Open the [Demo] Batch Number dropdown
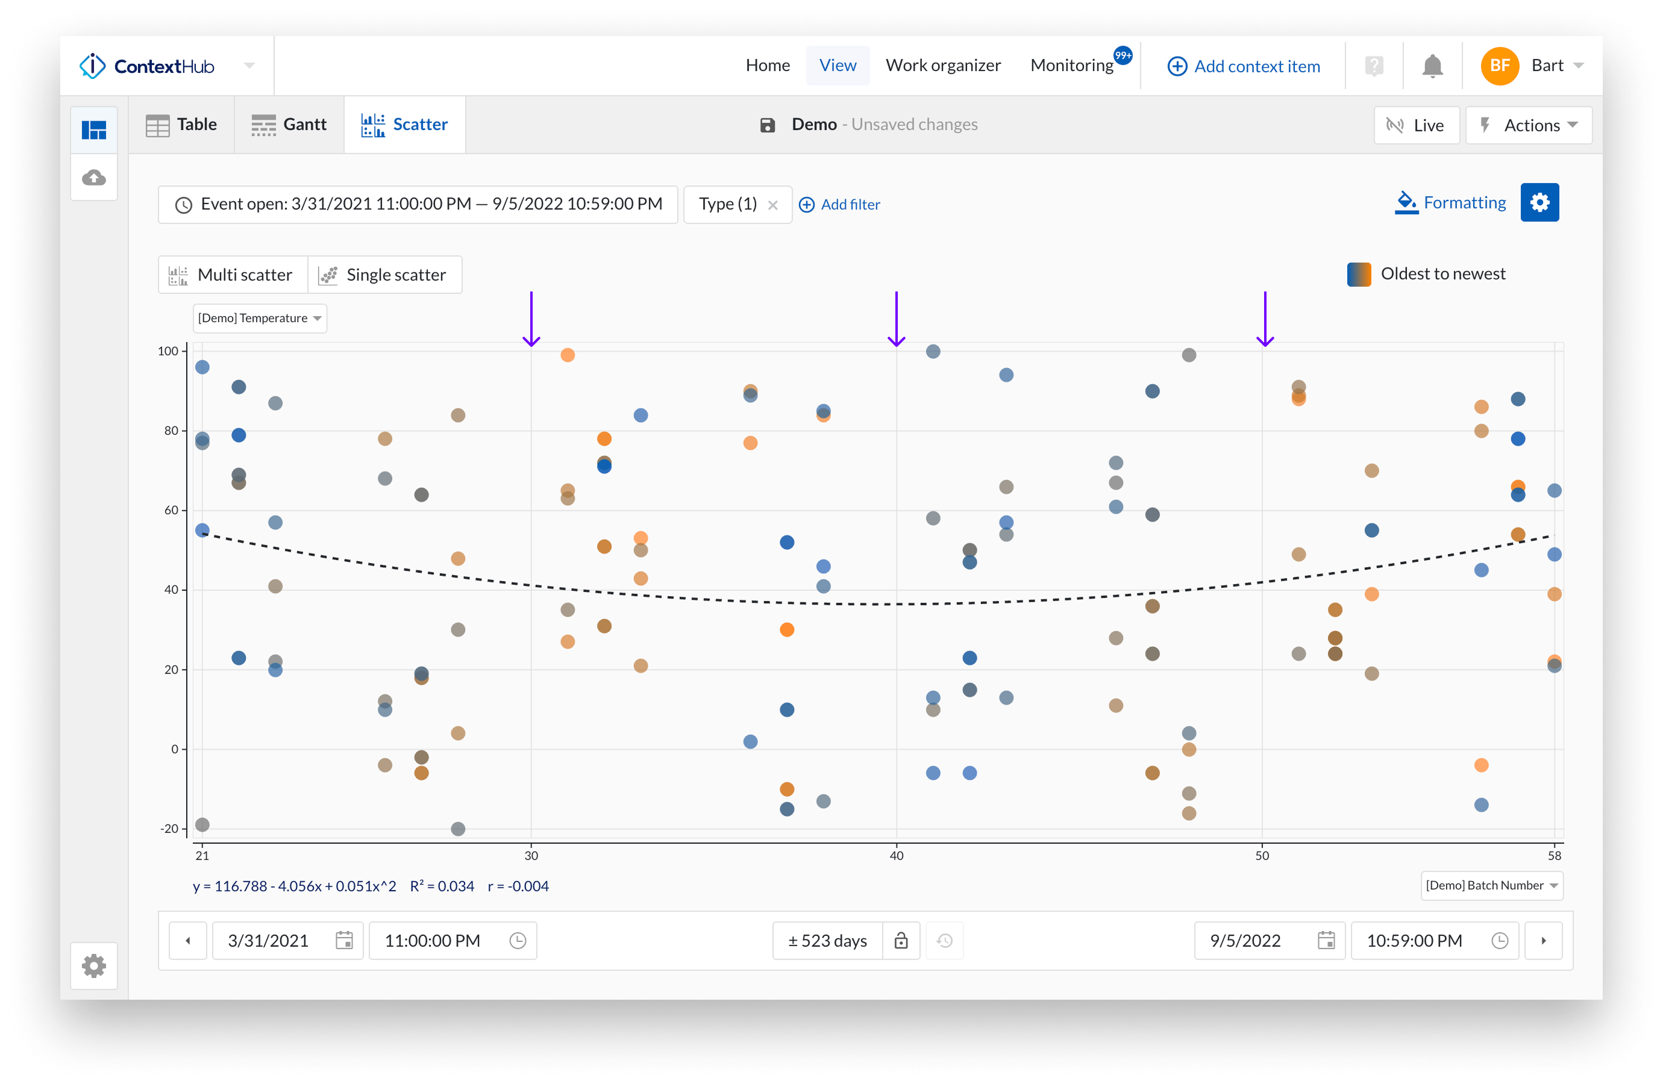 (x=1491, y=885)
